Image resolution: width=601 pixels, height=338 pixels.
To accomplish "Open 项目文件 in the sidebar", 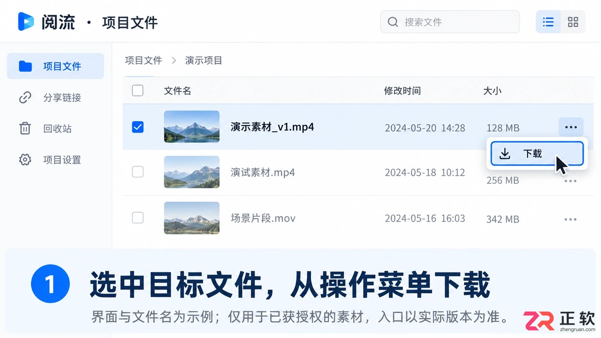I will pyautogui.click(x=56, y=66).
